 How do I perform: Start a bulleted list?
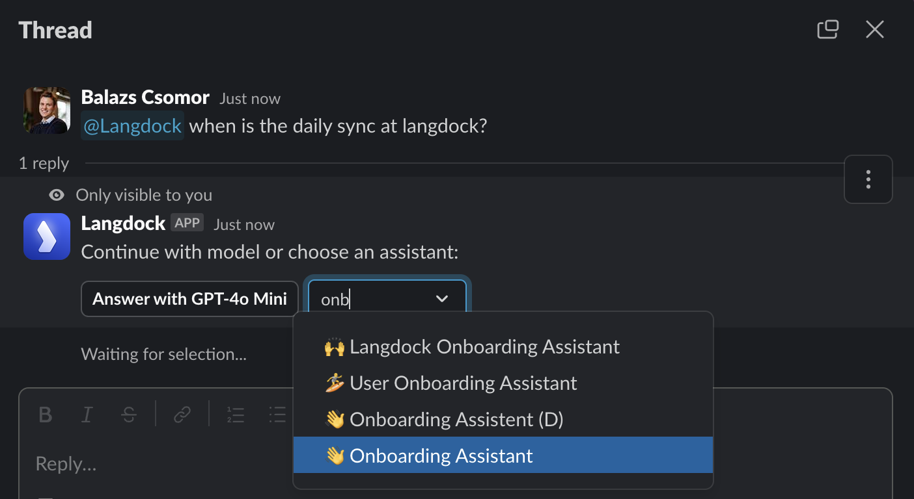coord(277,415)
